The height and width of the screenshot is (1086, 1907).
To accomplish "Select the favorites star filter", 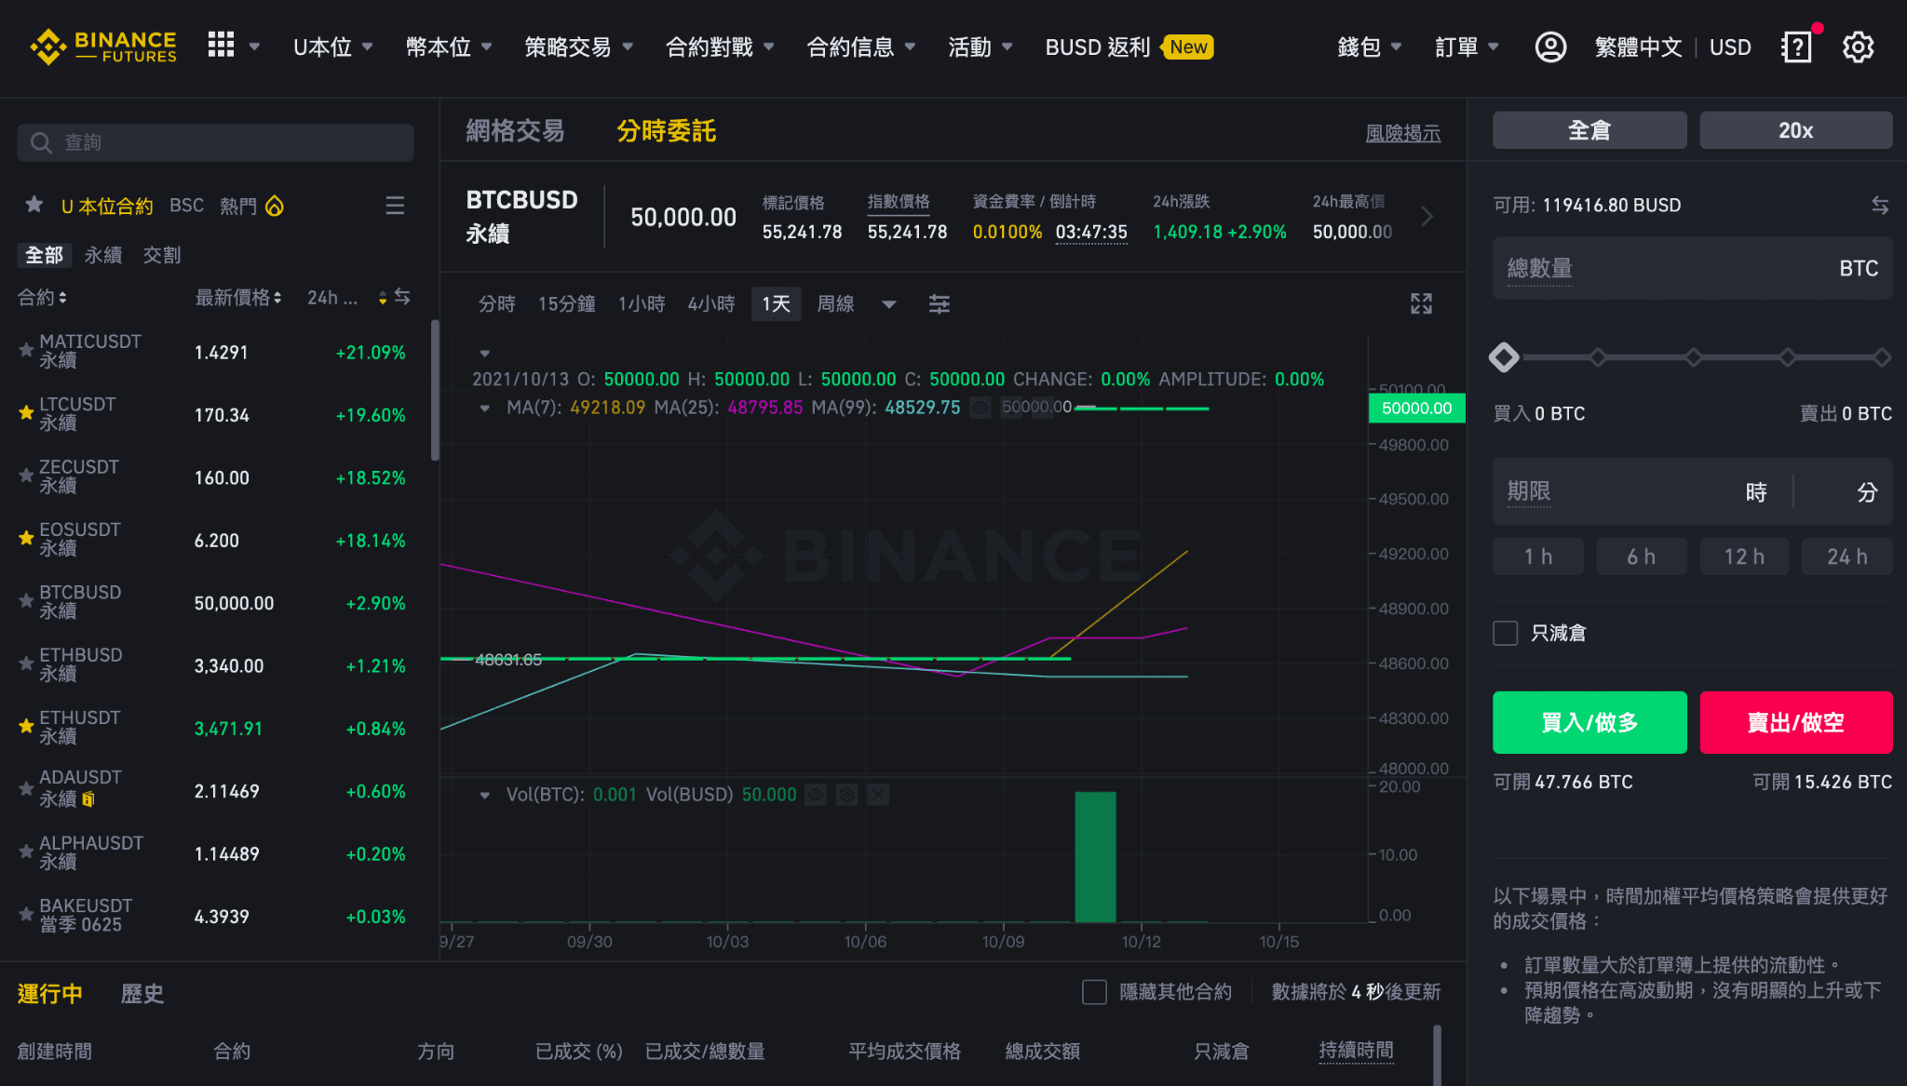I will click(34, 205).
